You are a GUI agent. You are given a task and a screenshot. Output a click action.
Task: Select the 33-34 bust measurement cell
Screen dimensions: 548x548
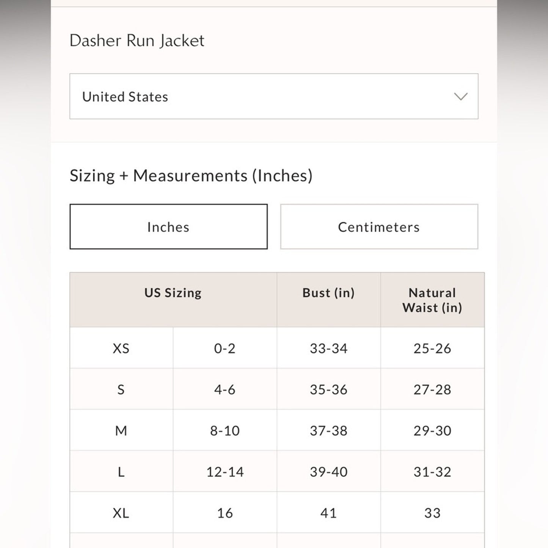click(x=328, y=348)
